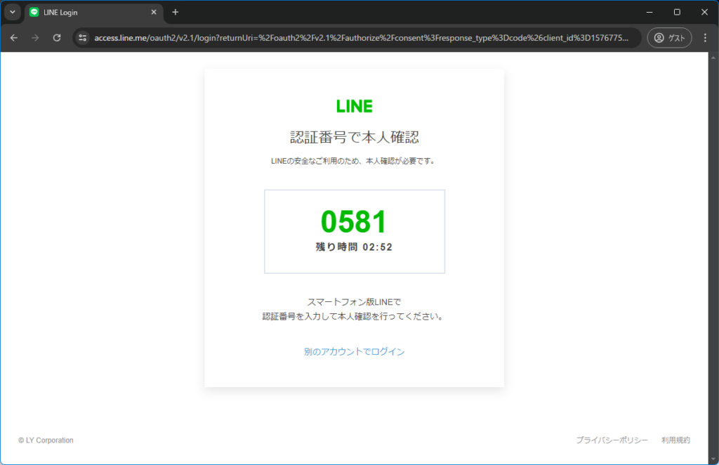This screenshot has height=465, width=719.
Task: Click the address bar URL
Action: point(361,38)
